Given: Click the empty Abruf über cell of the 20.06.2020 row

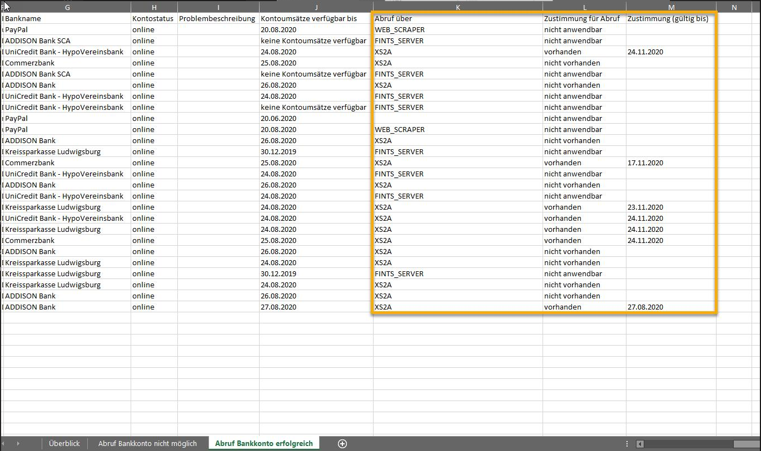Looking at the screenshot, I should pos(458,118).
